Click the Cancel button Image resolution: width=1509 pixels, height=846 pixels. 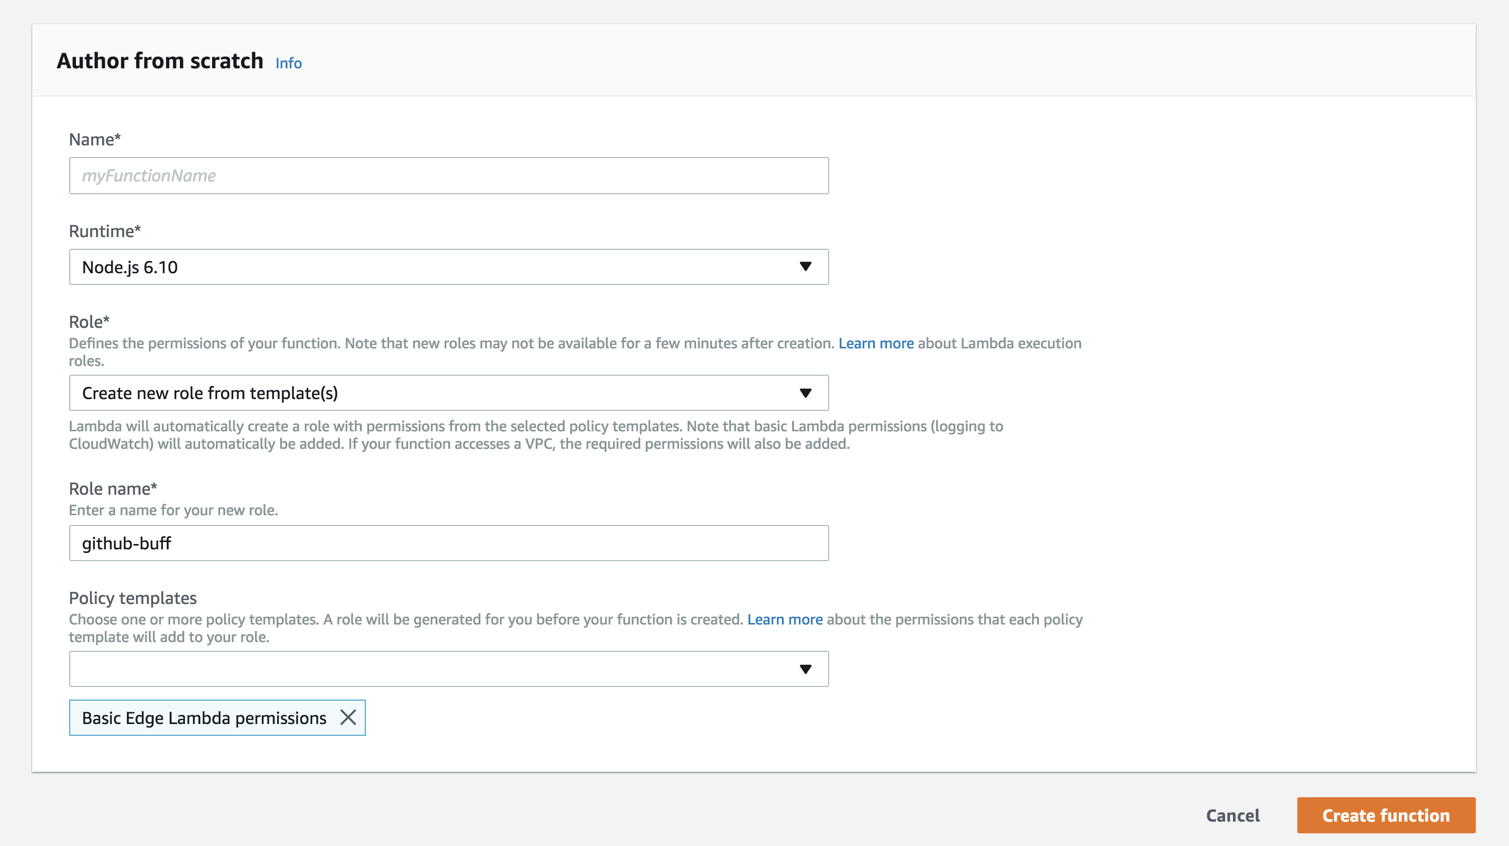pyautogui.click(x=1232, y=815)
